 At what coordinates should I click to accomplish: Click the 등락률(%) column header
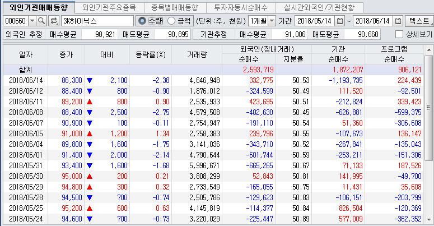tap(151, 54)
